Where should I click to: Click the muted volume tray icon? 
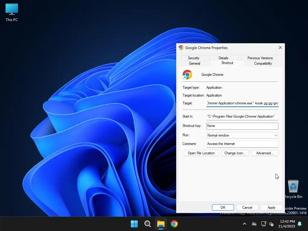click(x=272, y=224)
